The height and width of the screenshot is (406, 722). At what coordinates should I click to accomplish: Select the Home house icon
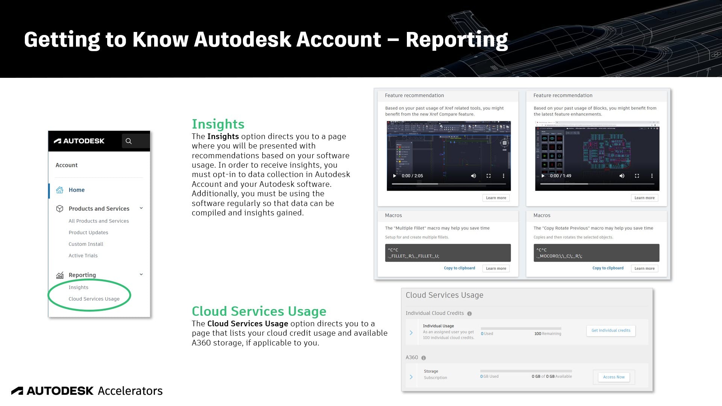tap(61, 190)
